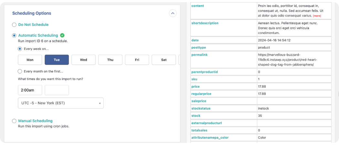Expand content text with the more link
339x145 pixels.
[x=317, y=16]
